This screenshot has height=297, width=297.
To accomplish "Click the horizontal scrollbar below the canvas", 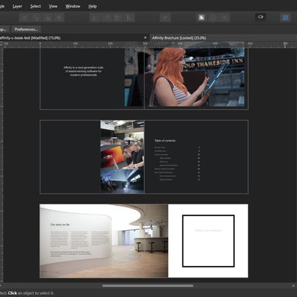I will 148,286.
